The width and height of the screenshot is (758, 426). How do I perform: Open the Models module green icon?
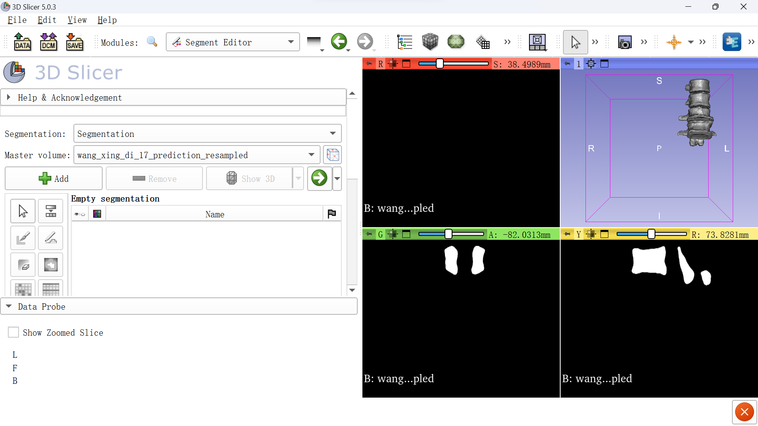pyautogui.click(x=456, y=42)
